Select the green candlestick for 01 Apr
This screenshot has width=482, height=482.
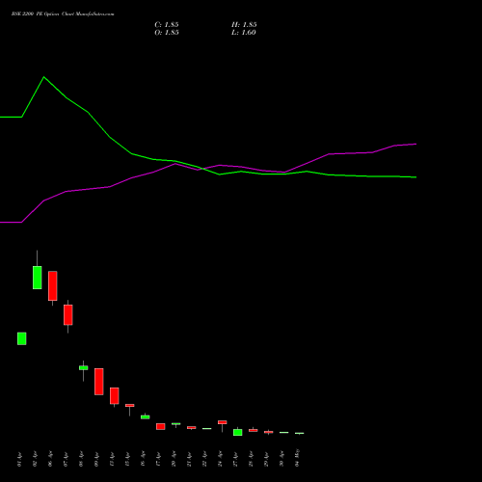point(22,338)
